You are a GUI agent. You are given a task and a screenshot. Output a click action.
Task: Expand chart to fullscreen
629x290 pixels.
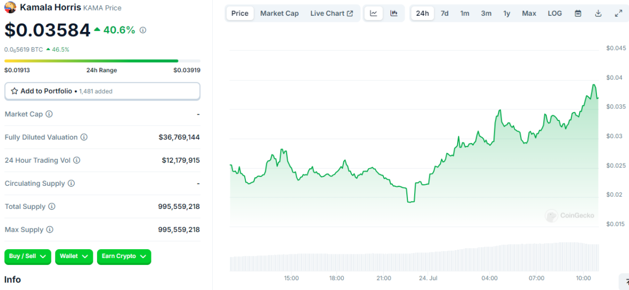pyautogui.click(x=618, y=13)
